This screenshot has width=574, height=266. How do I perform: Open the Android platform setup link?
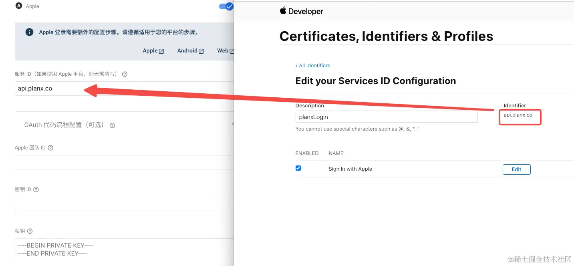point(191,50)
